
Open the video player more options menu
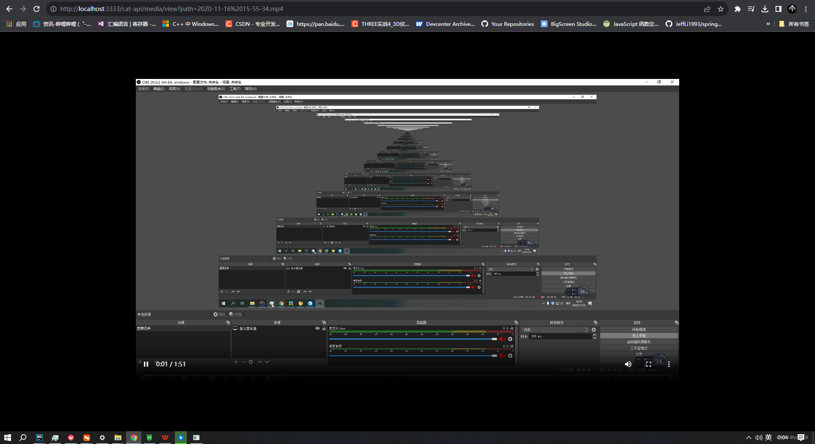coord(669,364)
